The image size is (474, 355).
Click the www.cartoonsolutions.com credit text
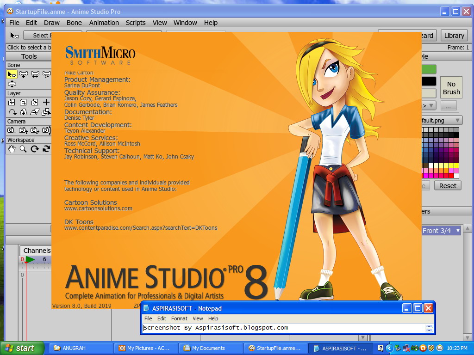pos(98,208)
